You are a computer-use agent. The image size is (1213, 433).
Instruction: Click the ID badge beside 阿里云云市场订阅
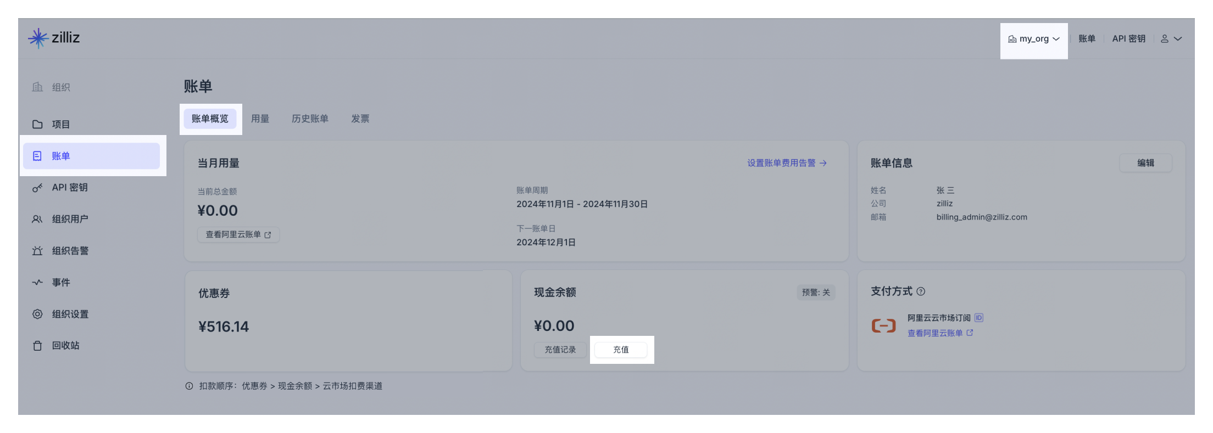(979, 318)
